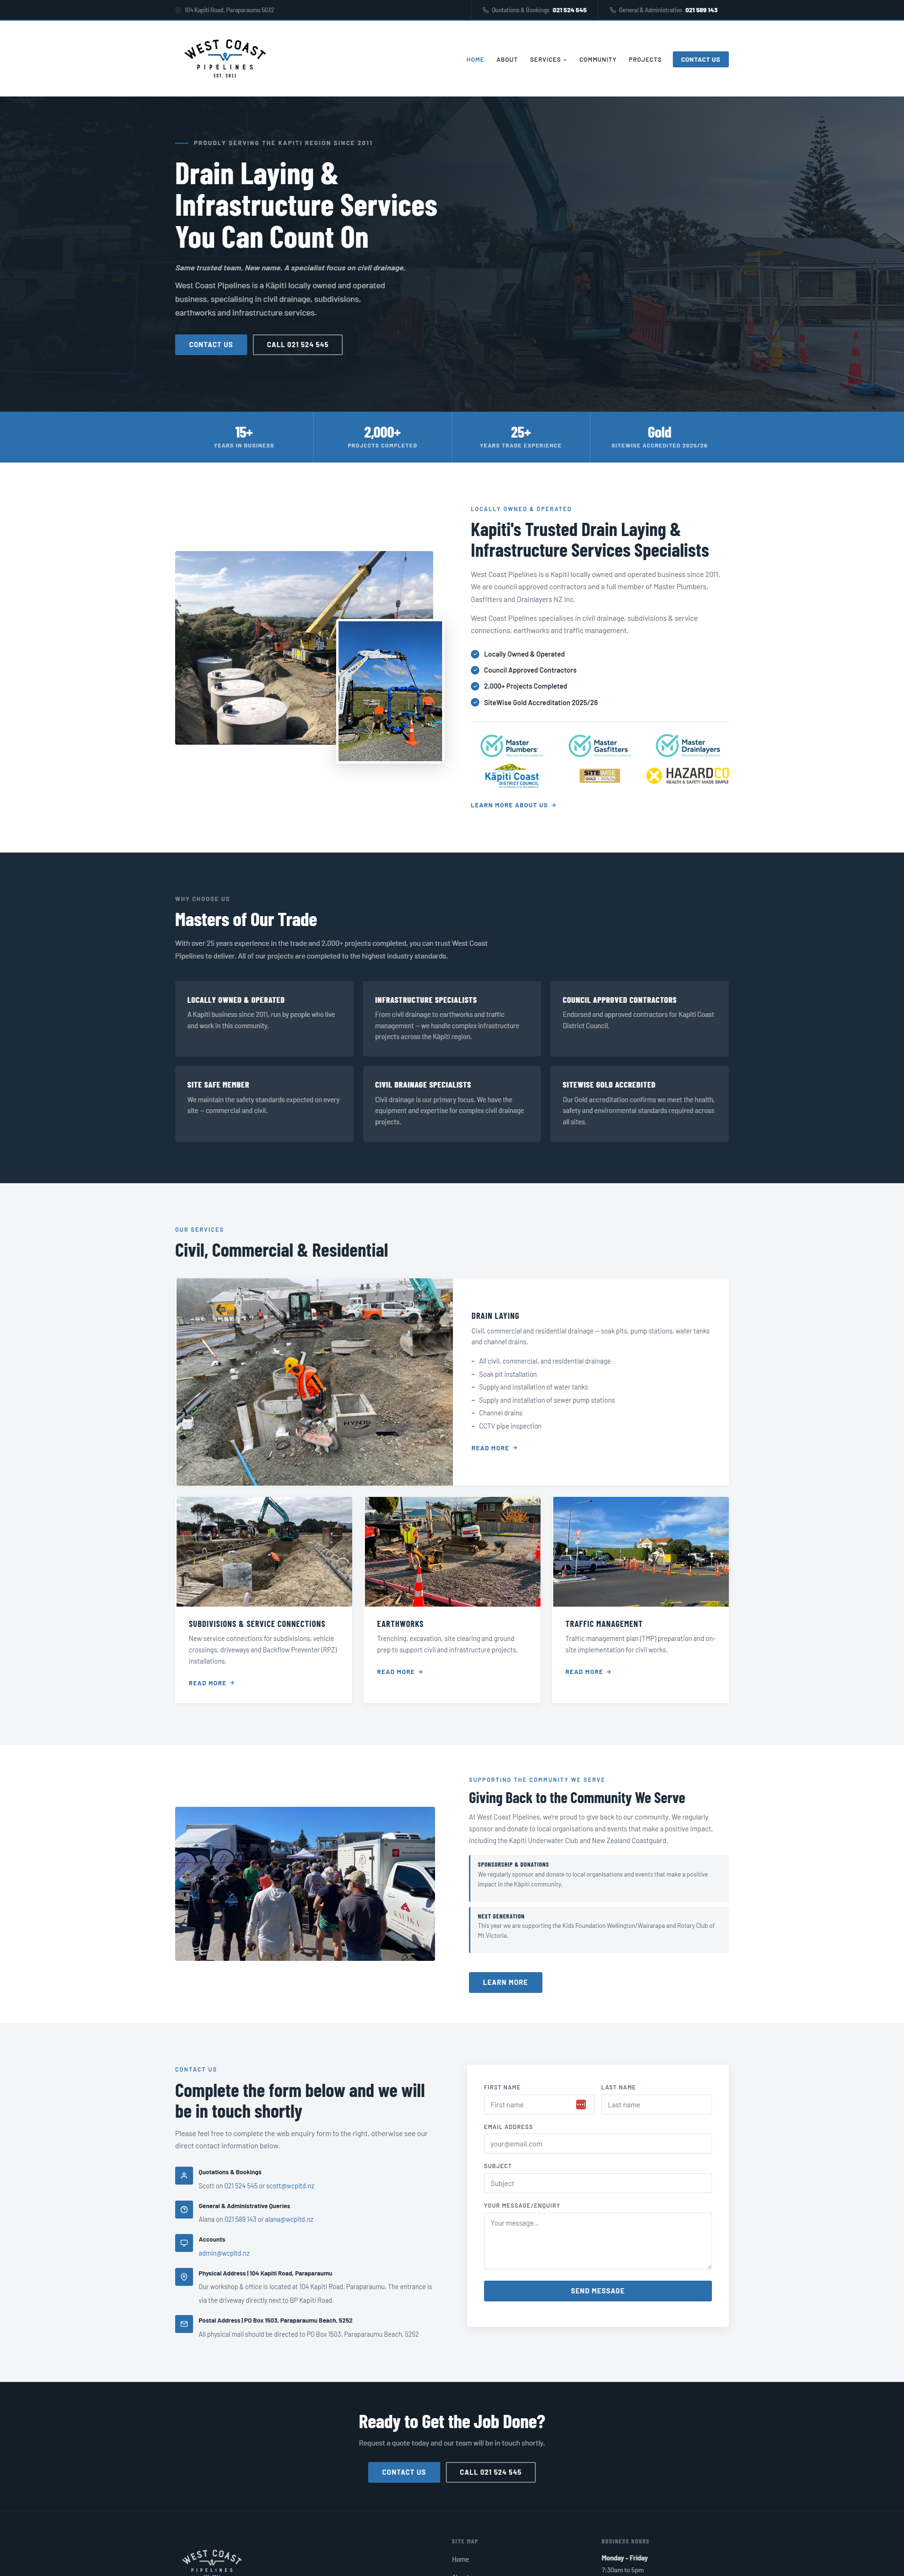
Task: Click the person icon beside Quotations & Bookings in the contact list
Action: [x=184, y=2175]
